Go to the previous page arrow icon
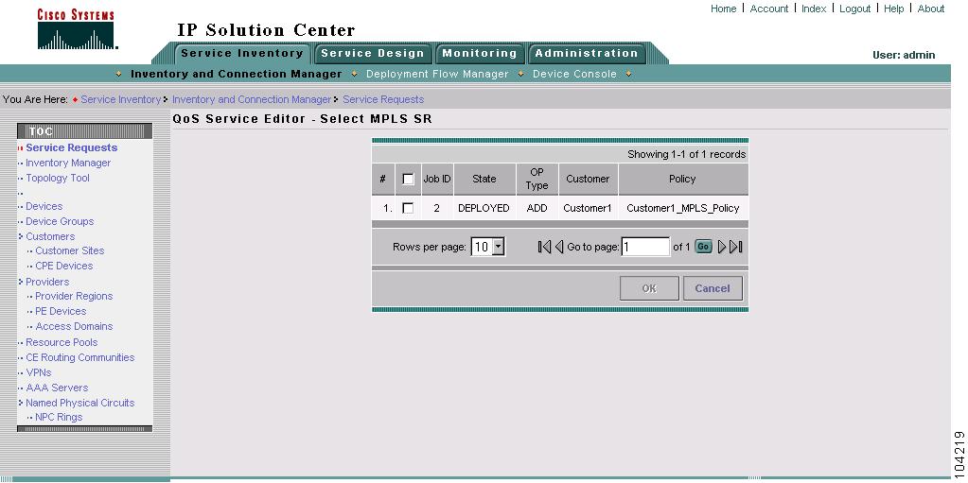Image resolution: width=968 pixels, height=483 pixels. tap(558, 247)
